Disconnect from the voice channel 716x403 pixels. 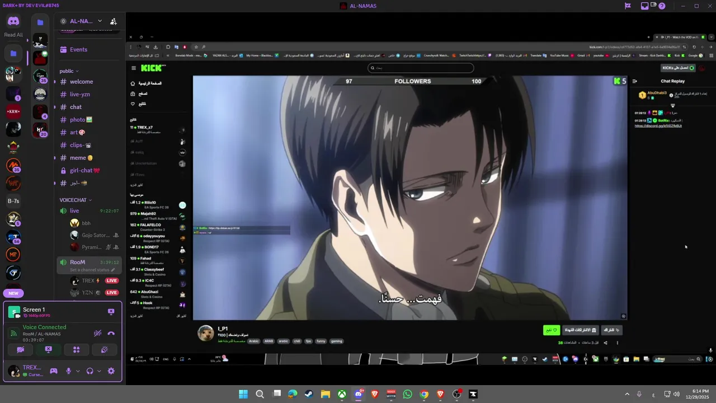(x=111, y=334)
